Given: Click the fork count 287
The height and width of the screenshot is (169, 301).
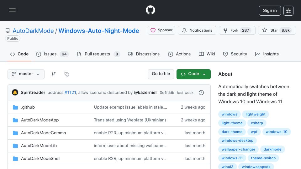Looking at the screenshot, I should click(x=246, y=30).
